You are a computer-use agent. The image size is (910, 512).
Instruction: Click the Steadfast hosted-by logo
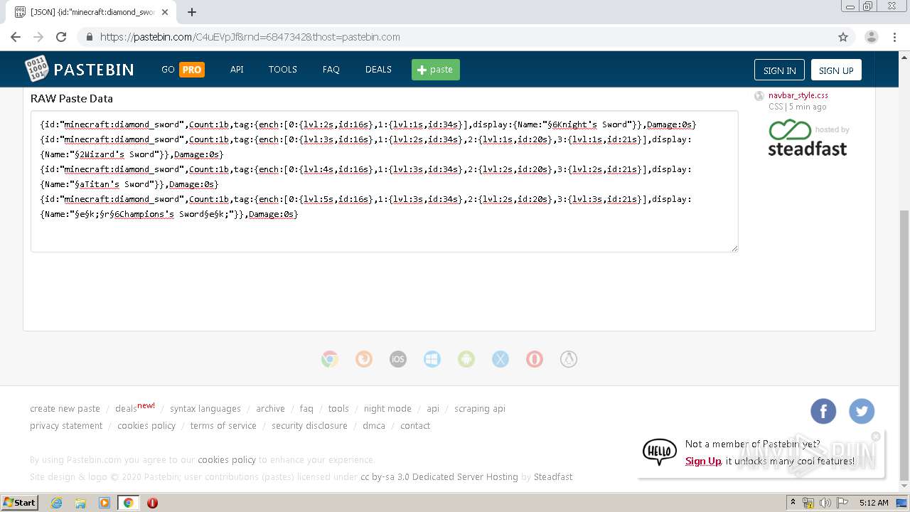tap(808, 138)
